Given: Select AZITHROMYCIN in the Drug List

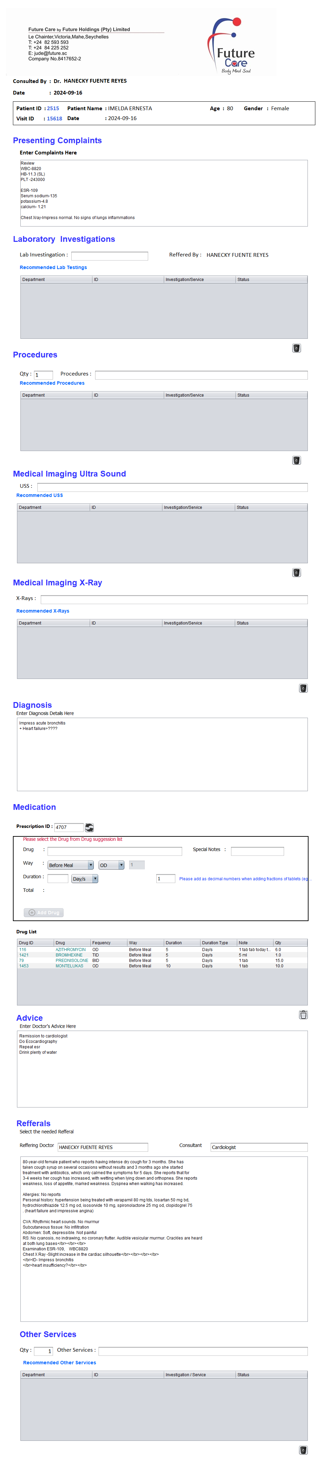Looking at the screenshot, I should click(70, 950).
